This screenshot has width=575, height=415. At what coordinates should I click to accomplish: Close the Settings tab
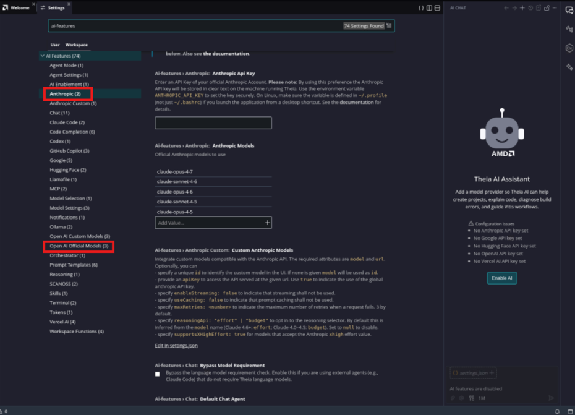point(69,4)
